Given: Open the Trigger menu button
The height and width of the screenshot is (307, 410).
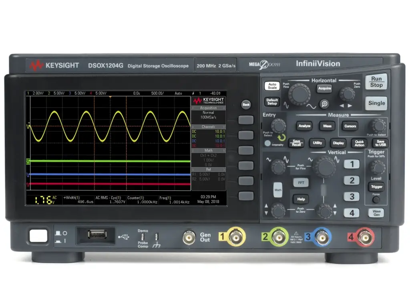Looking at the screenshot, I should pos(376,187).
